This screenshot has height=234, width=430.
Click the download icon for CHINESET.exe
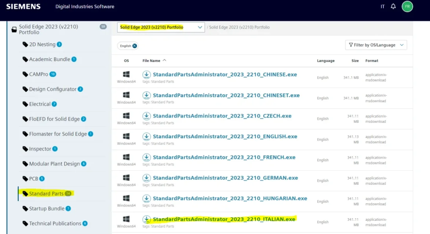(x=146, y=95)
